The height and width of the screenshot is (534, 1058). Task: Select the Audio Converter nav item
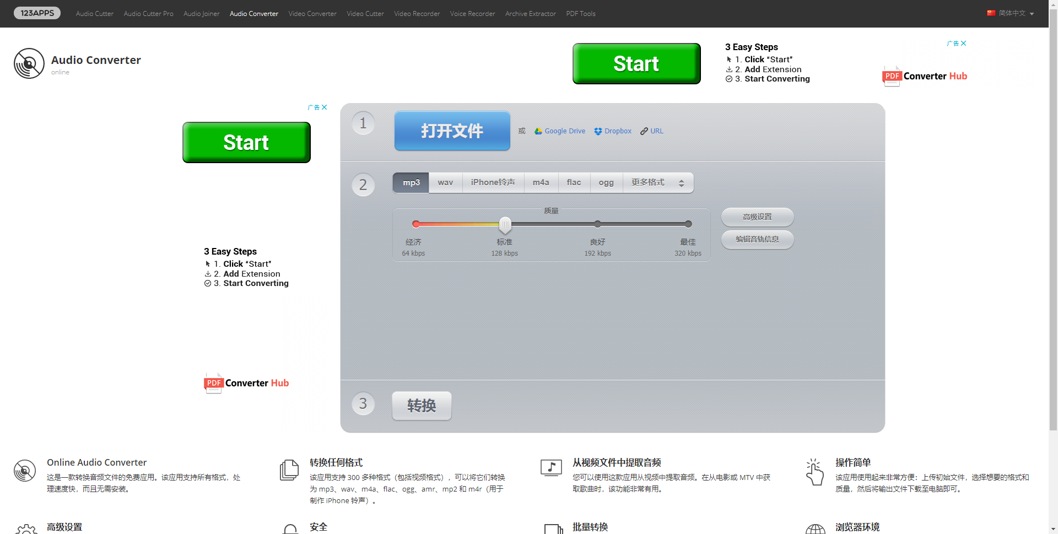pyautogui.click(x=254, y=14)
